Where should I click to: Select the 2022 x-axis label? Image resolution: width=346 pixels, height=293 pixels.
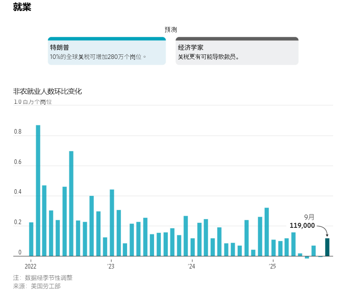click(31, 266)
